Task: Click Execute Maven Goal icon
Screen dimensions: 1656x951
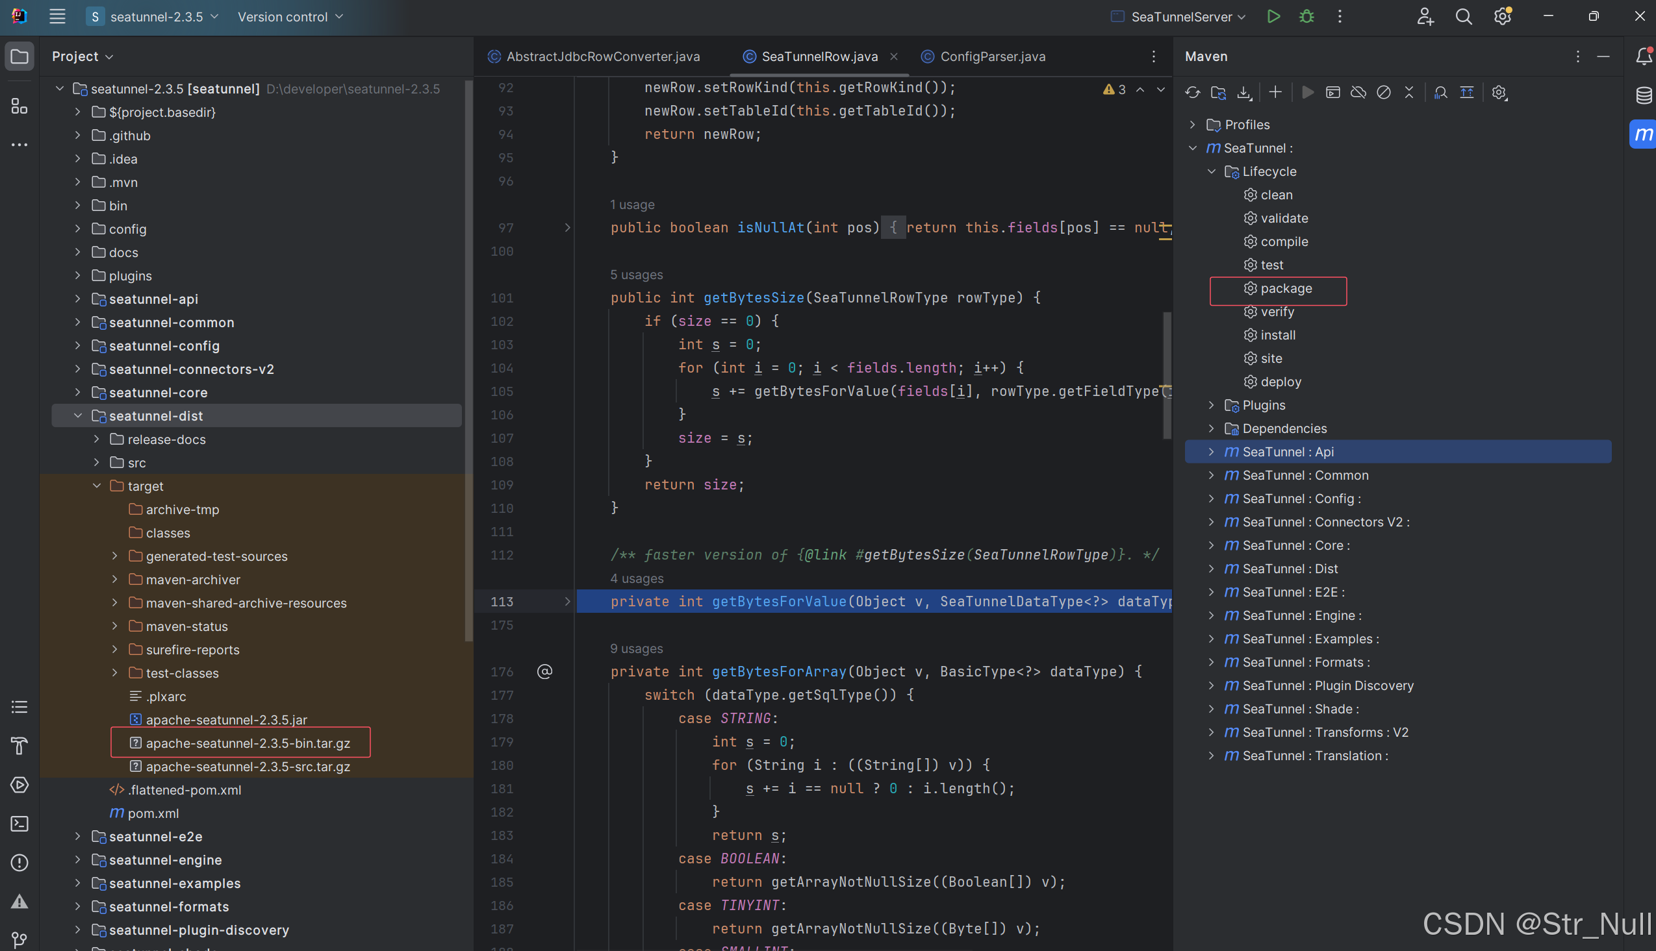Action: pos(1333,92)
